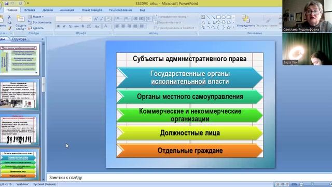
Task: Click the numbered list icon
Action: pyautogui.click(x=127, y=19)
